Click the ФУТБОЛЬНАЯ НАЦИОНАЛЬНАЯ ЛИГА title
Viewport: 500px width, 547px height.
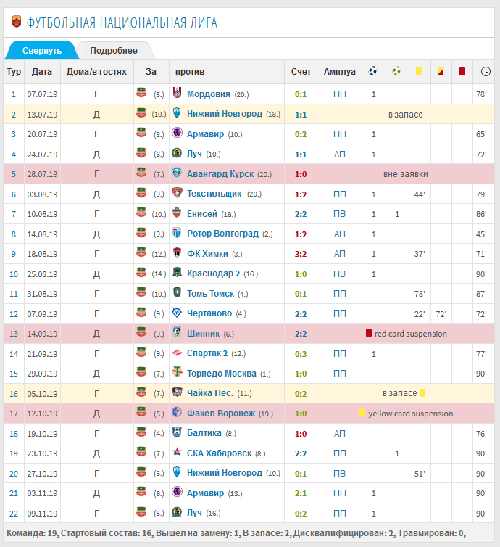(122, 22)
